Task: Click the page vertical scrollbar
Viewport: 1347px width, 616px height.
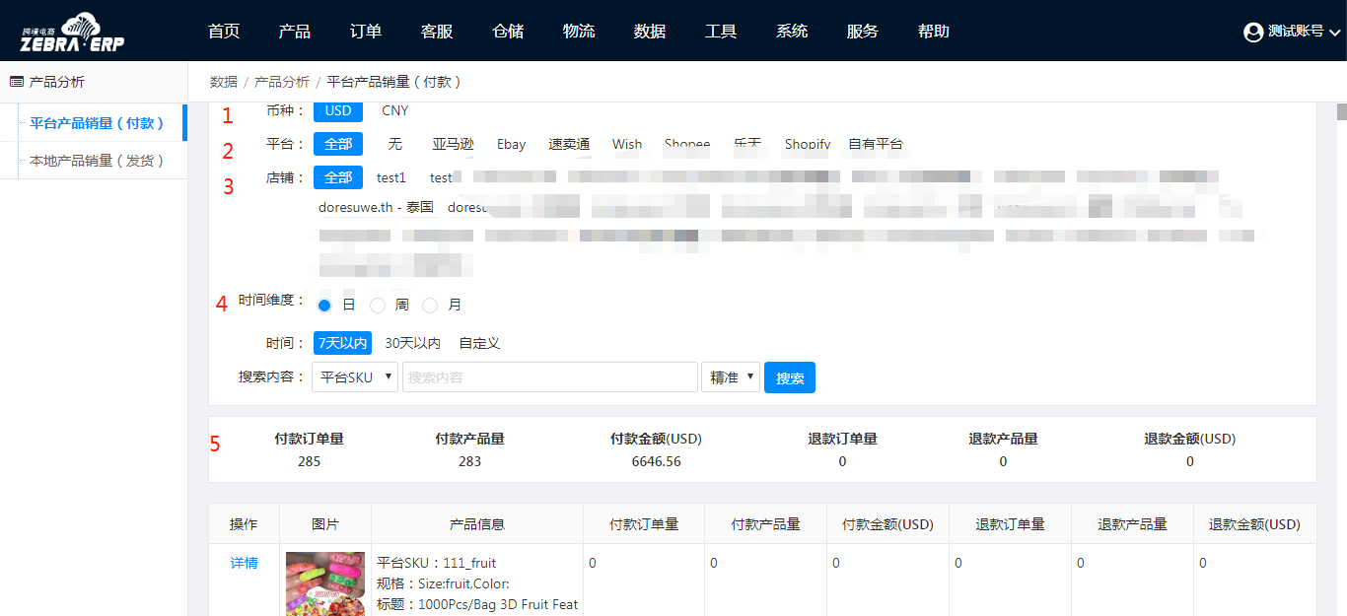Action: (1341, 296)
